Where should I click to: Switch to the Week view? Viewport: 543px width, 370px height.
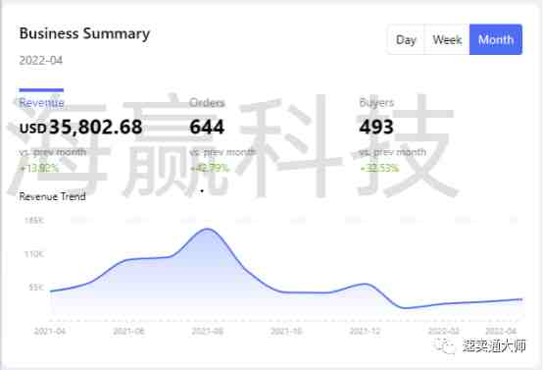click(447, 39)
